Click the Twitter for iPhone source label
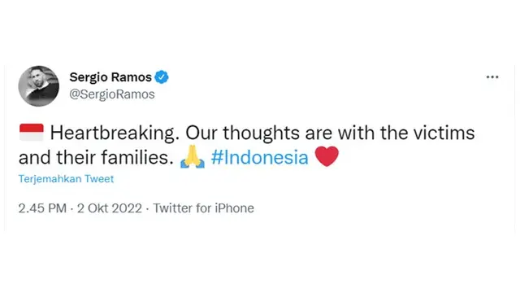Image resolution: width=520 pixels, height=293 pixels. (x=203, y=208)
